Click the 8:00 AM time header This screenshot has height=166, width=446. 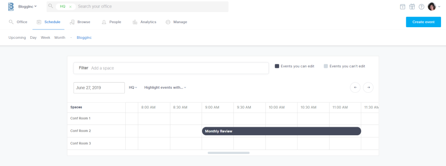[149, 108]
